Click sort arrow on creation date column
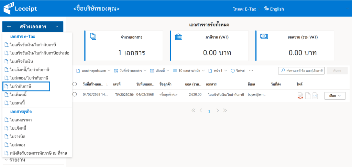352x167 pixels. 107,84
